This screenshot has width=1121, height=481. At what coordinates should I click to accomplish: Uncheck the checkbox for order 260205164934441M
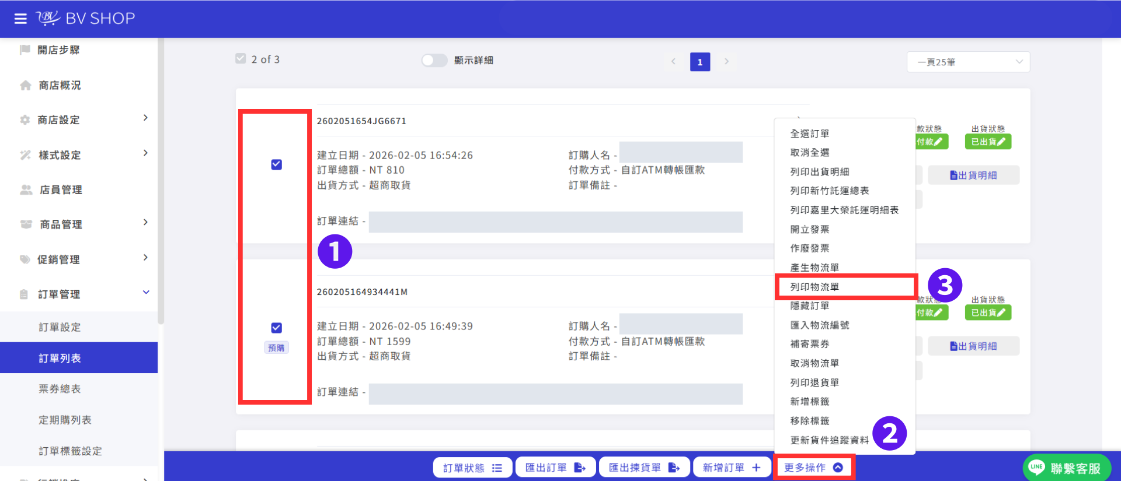pos(277,328)
